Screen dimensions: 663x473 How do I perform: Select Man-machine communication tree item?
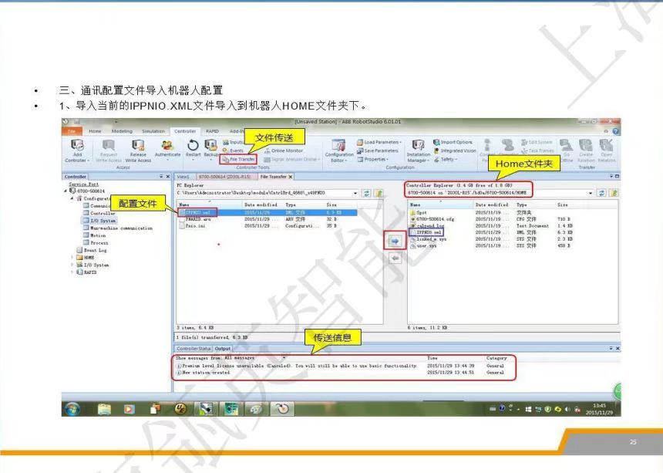[x=118, y=228]
